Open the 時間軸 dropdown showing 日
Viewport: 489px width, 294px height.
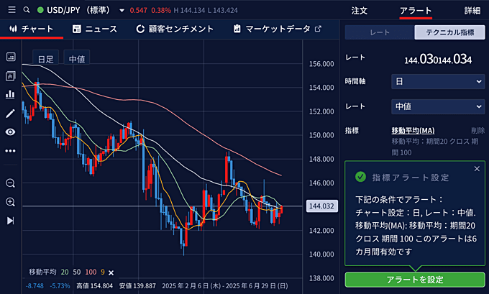pyautogui.click(x=438, y=82)
